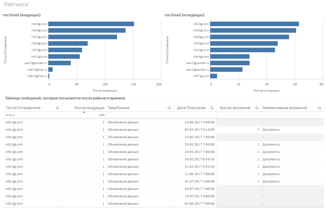Click the топ Email (исходящих) chart title
The width and height of the screenshot is (326, 208).
click(x=184, y=15)
